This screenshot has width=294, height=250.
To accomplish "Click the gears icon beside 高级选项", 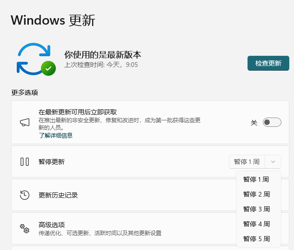I will 25,229.
